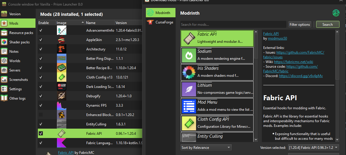Click the Other logs book icon
Image resolution: width=346 pixels, height=155 pixels.
tap(4, 98)
